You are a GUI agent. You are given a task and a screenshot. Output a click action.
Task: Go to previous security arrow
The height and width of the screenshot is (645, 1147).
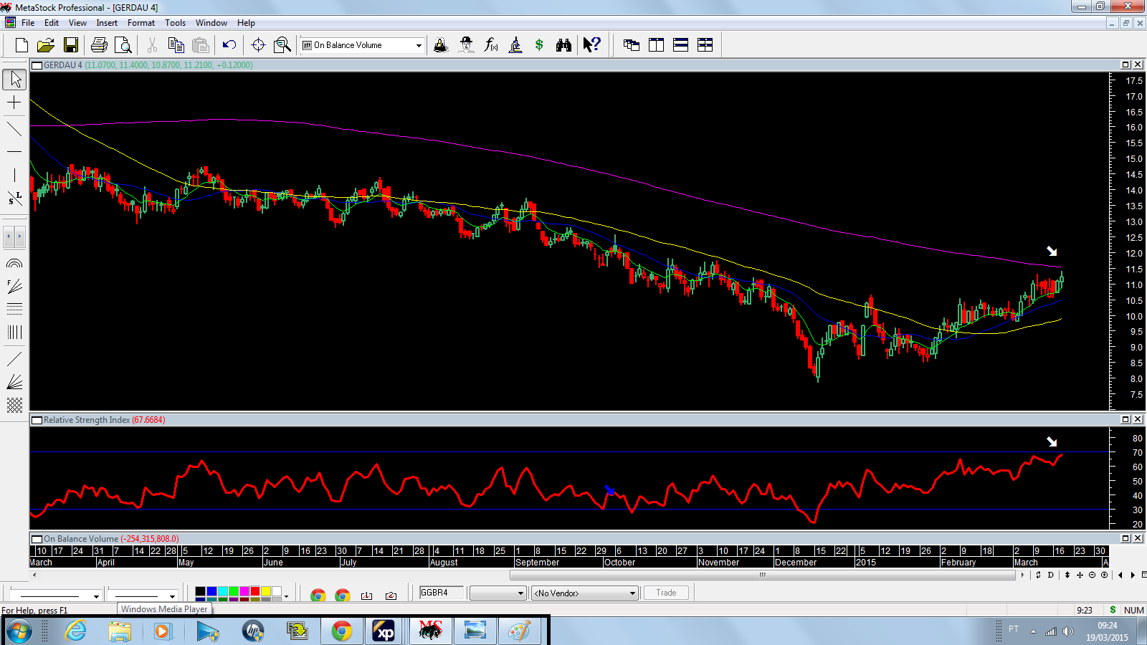pyautogui.click(x=1120, y=575)
